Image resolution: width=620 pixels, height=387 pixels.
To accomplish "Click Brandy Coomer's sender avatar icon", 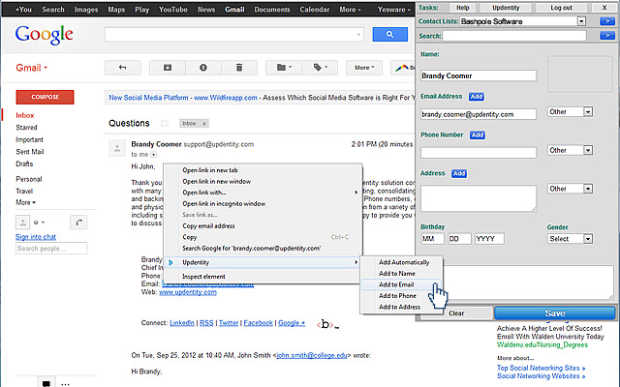I will click(x=117, y=149).
